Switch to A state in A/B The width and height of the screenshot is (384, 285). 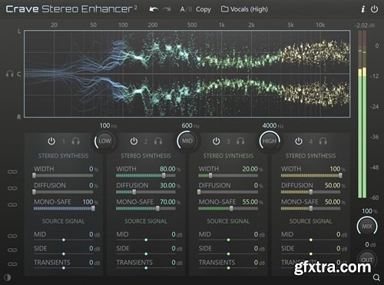[x=182, y=9]
